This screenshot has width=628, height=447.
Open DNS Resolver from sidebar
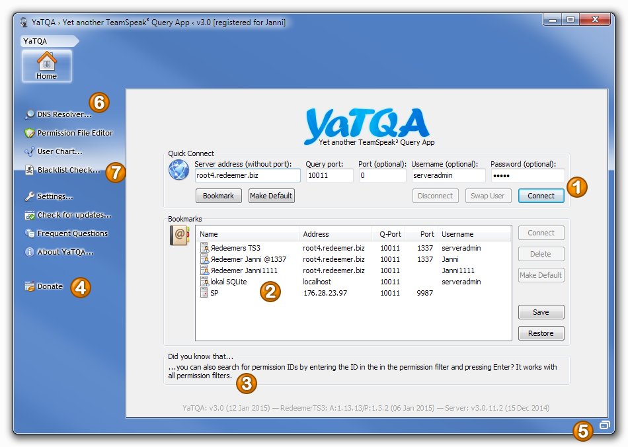pos(65,114)
